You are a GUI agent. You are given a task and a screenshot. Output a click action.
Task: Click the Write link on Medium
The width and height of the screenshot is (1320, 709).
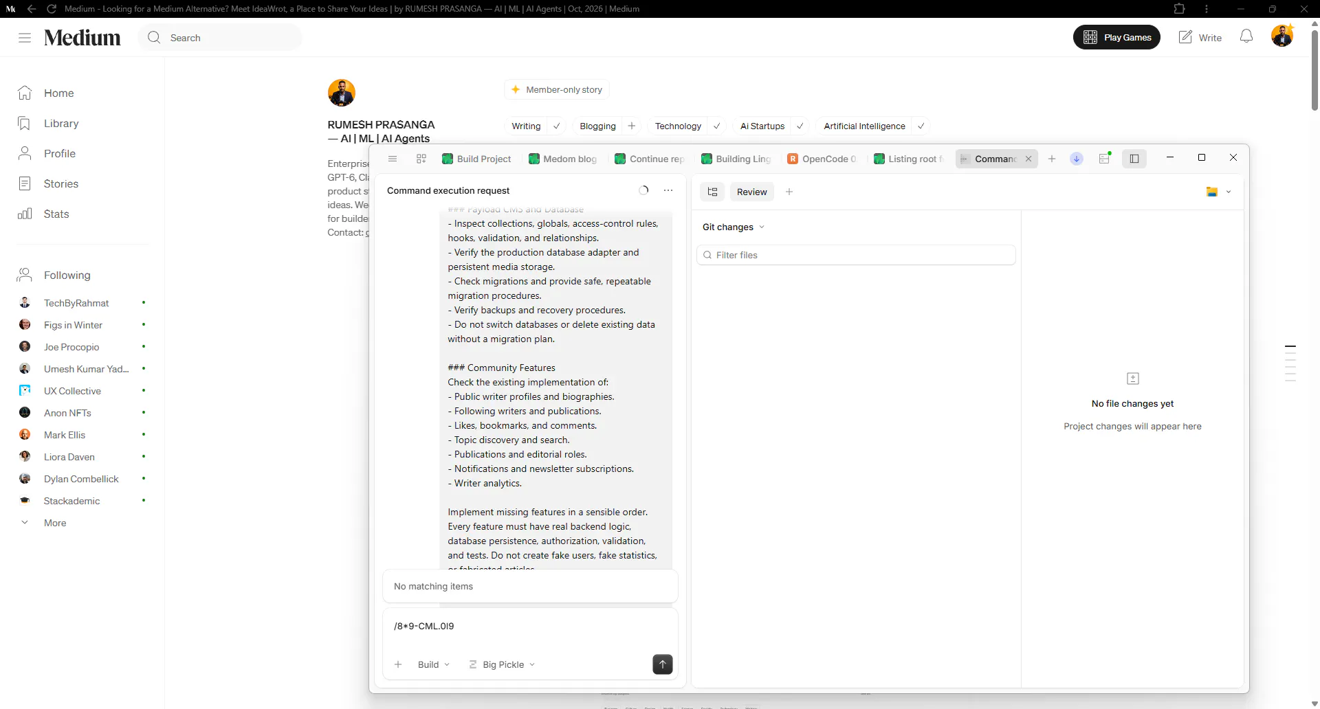[1200, 38]
